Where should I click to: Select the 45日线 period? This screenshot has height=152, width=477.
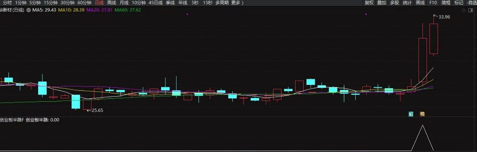pos(156,3)
